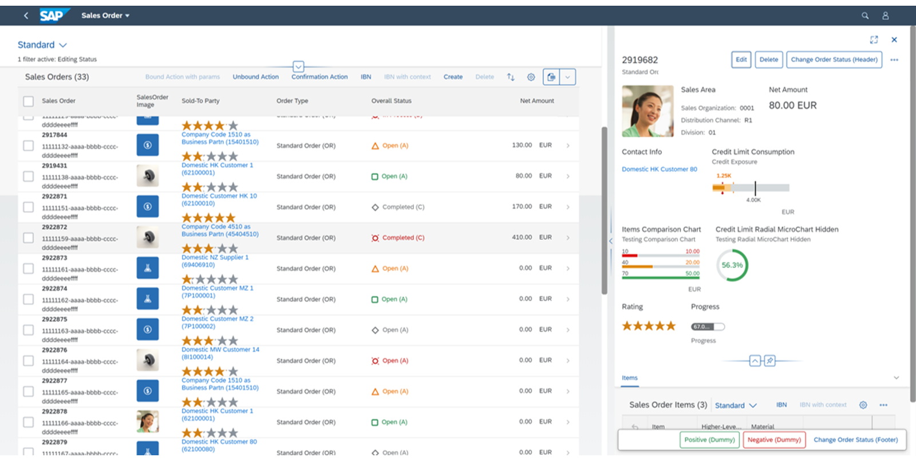916x461 pixels.
Task: Open the Standard variant dropdown in the list
Action: (x=42, y=45)
